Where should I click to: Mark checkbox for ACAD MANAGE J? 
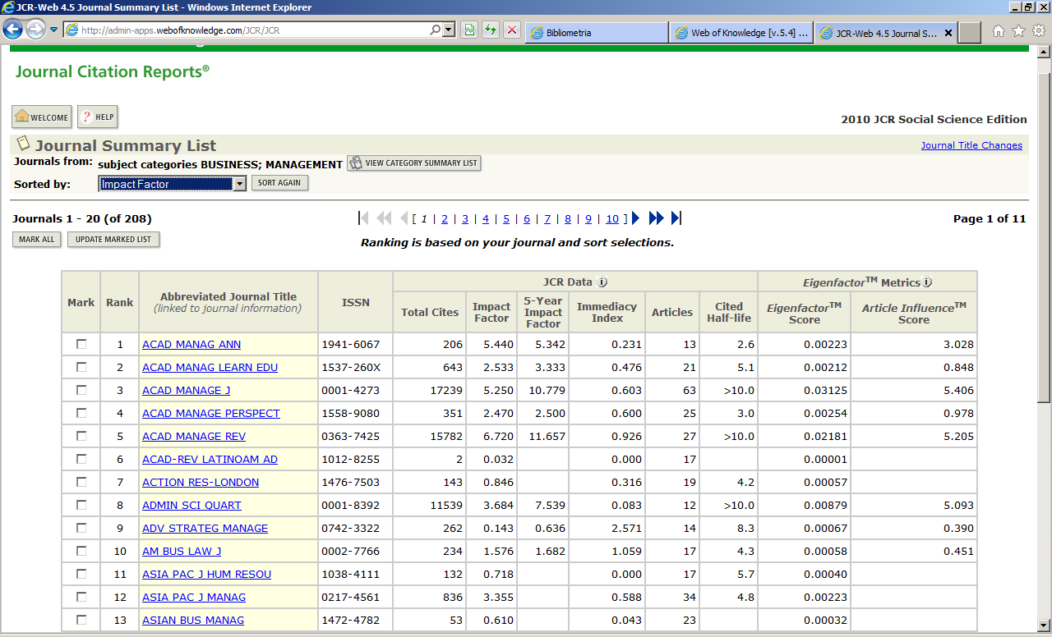[x=81, y=390]
